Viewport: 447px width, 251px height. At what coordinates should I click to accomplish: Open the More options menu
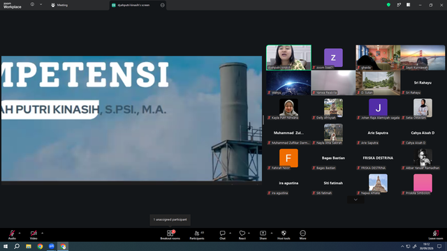point(302,235)
